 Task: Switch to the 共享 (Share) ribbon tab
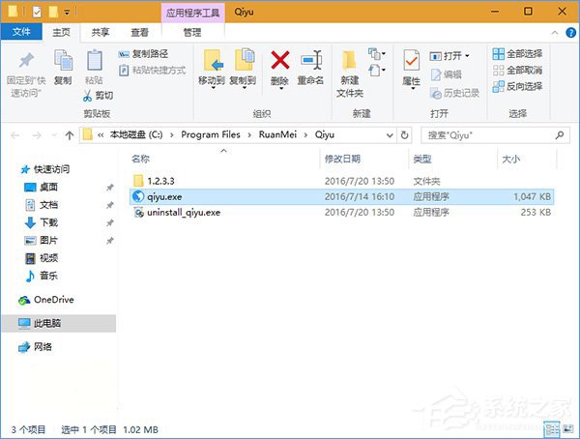point(101,32)
